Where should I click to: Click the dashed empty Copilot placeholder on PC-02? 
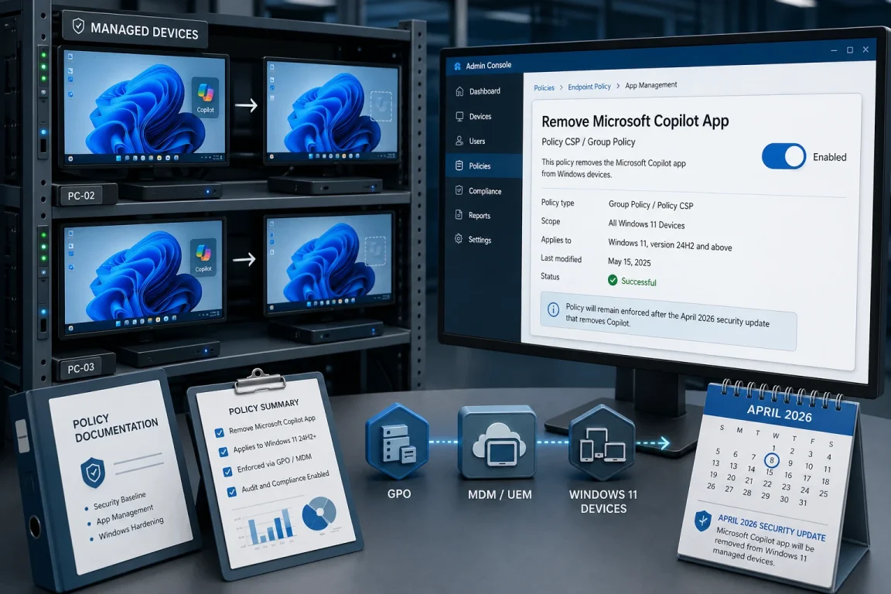pos(381,106)
